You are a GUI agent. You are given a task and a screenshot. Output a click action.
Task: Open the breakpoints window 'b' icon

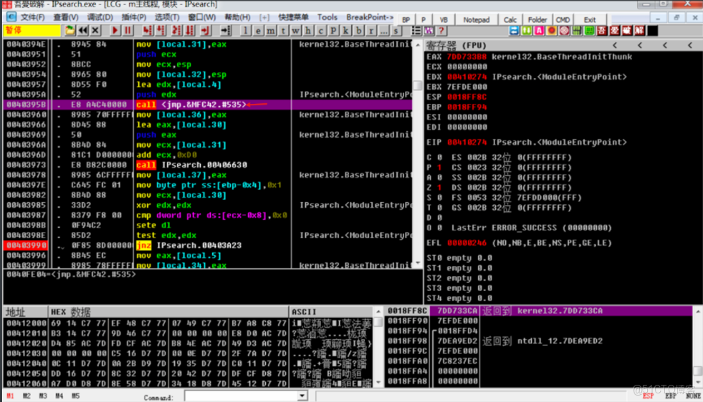pos(358,31)
